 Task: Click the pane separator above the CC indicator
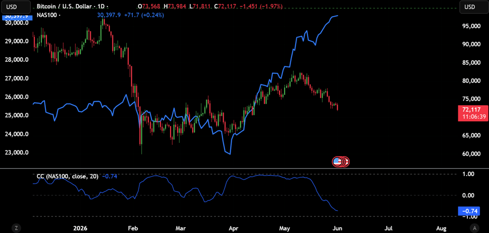[244, 169]
